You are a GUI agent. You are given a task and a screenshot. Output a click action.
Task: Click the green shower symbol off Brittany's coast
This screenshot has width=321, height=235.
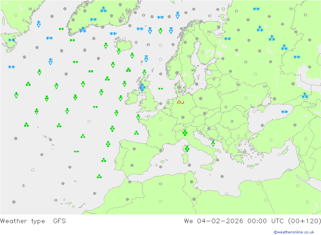tap(138, 117)
